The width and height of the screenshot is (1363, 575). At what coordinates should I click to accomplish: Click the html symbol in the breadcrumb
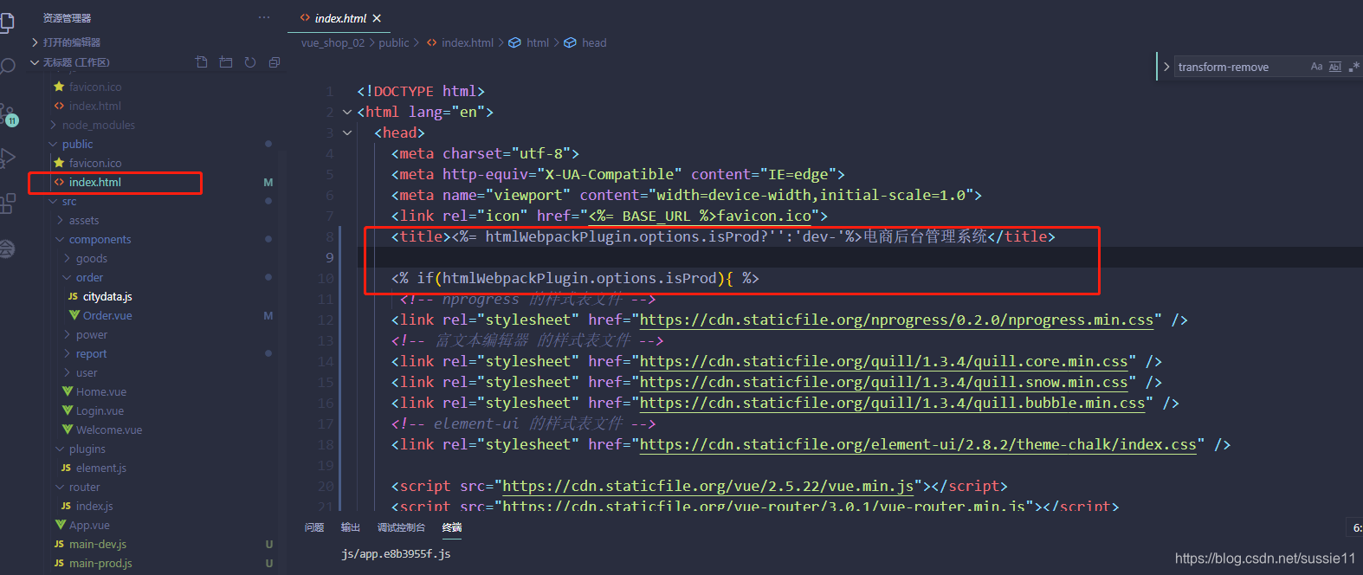click(529, 42)
